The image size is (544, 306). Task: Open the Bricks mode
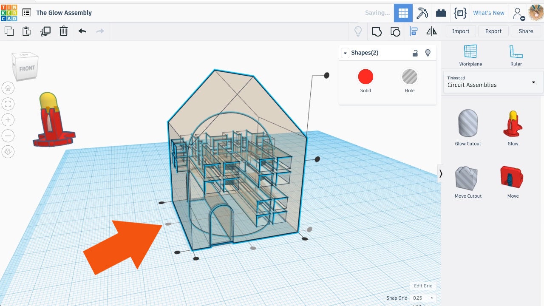pyautogui.click(x=441, y=13)
